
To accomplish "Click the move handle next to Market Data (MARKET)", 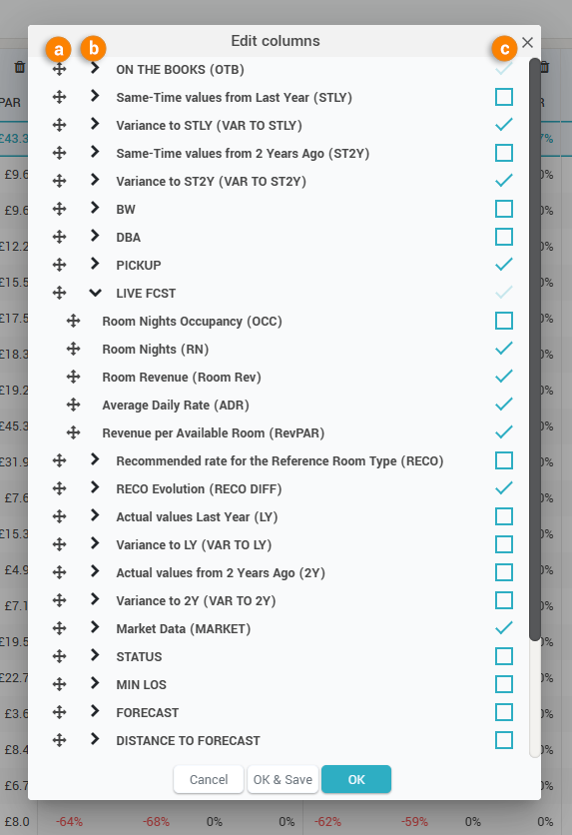I will [59, 628].
